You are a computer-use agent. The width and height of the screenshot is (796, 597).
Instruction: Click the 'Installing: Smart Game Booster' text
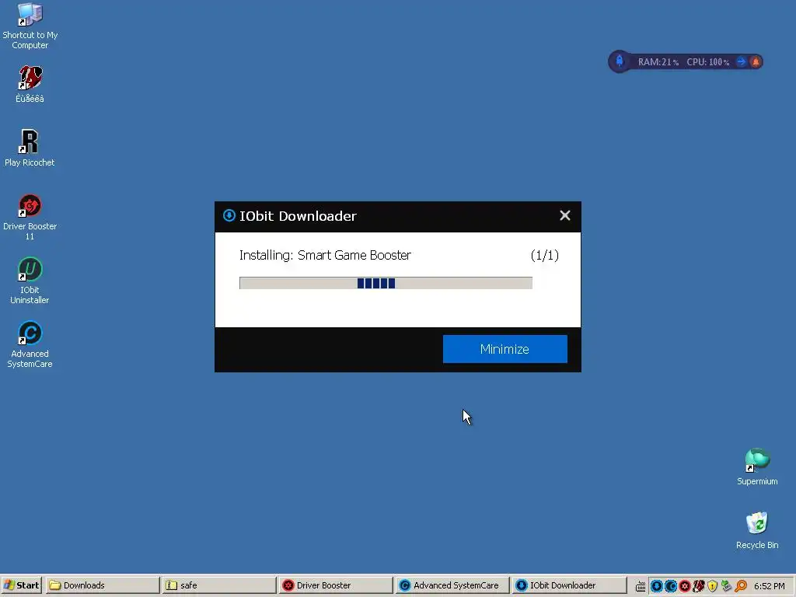point(325,255)
